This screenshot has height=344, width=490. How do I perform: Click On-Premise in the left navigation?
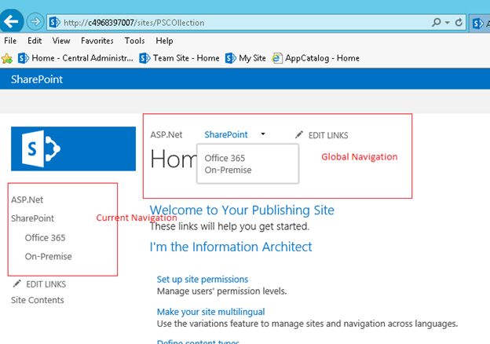48,257
